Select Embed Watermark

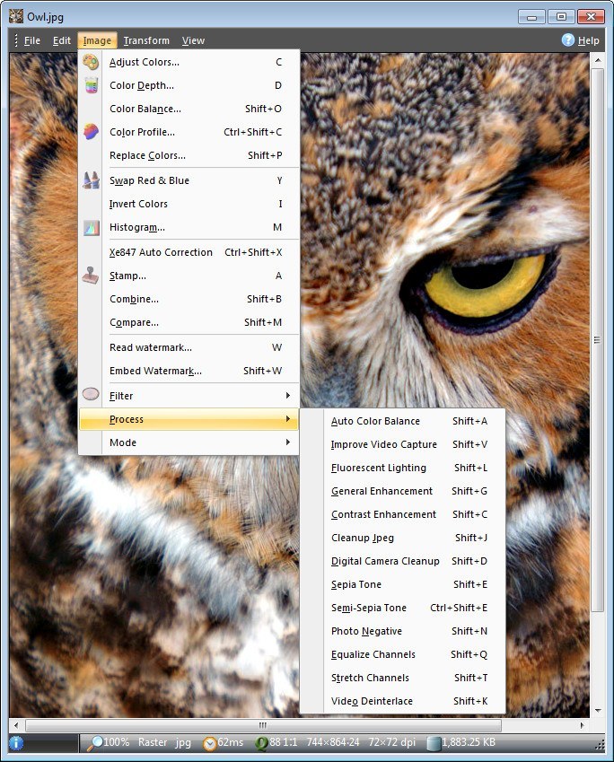(189, 371)
